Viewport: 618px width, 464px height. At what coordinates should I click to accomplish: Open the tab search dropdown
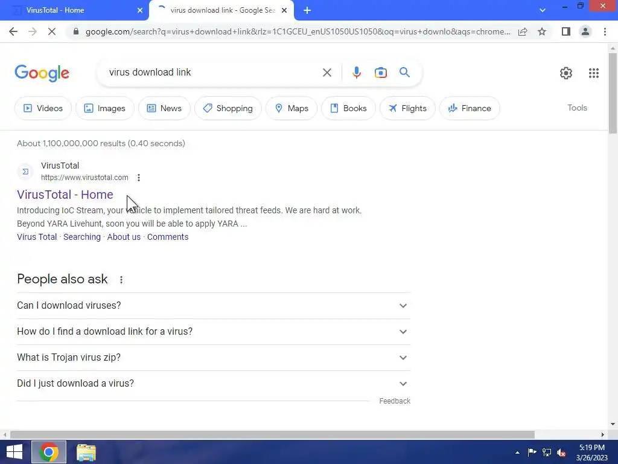pos(543,10)
